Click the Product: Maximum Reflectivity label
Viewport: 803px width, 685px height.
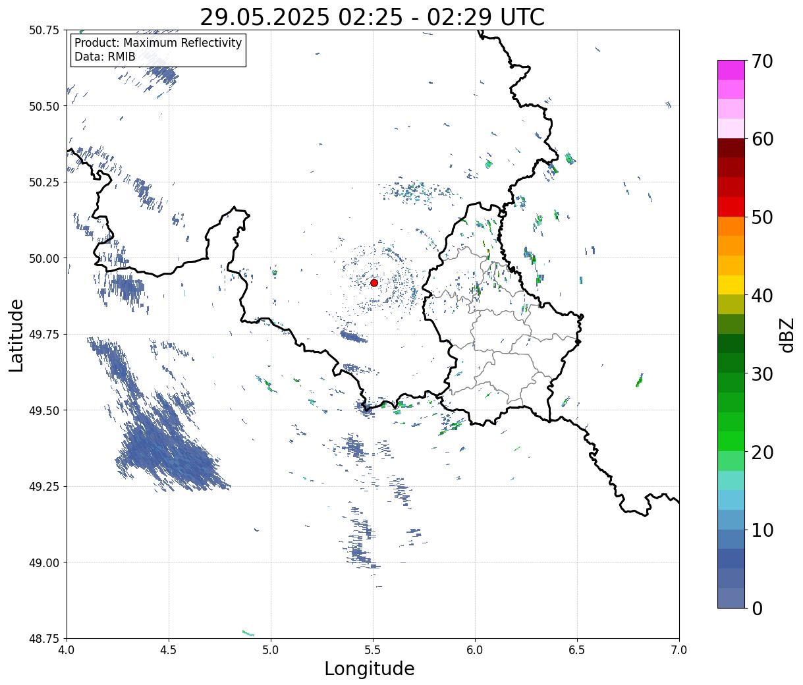(x=158, y=43)
